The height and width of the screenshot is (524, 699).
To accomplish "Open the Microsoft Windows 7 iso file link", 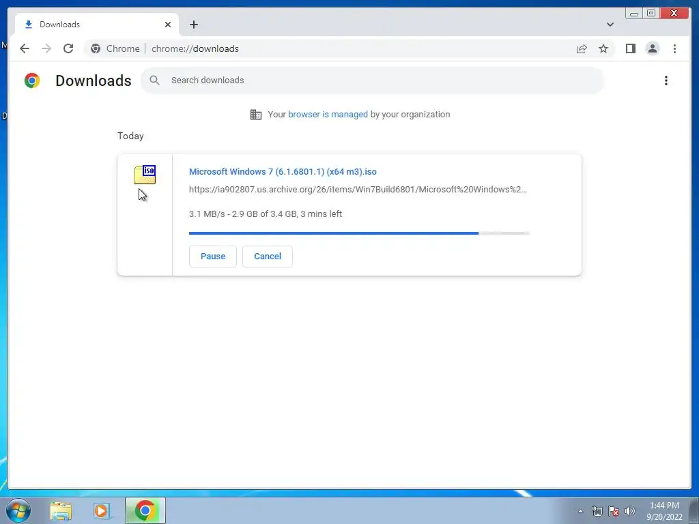I will point(283,171).
